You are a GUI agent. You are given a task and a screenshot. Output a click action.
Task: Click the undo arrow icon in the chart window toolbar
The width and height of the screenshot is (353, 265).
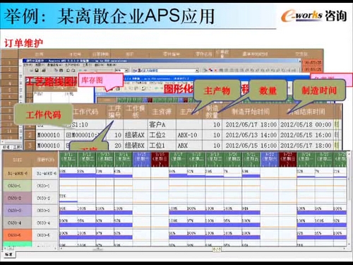143,88
